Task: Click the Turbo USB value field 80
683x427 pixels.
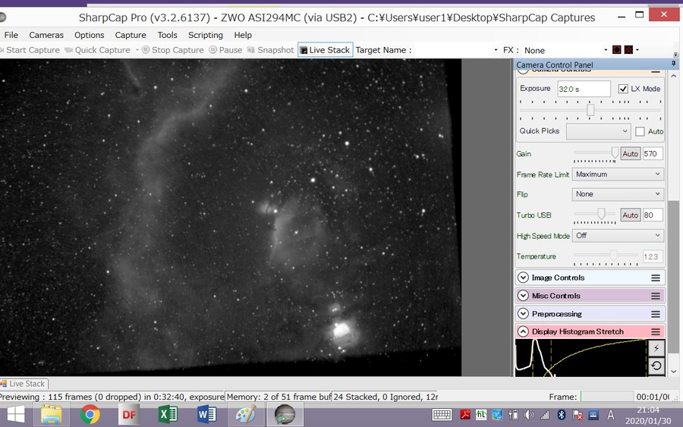Action: (x=653, y=215)
